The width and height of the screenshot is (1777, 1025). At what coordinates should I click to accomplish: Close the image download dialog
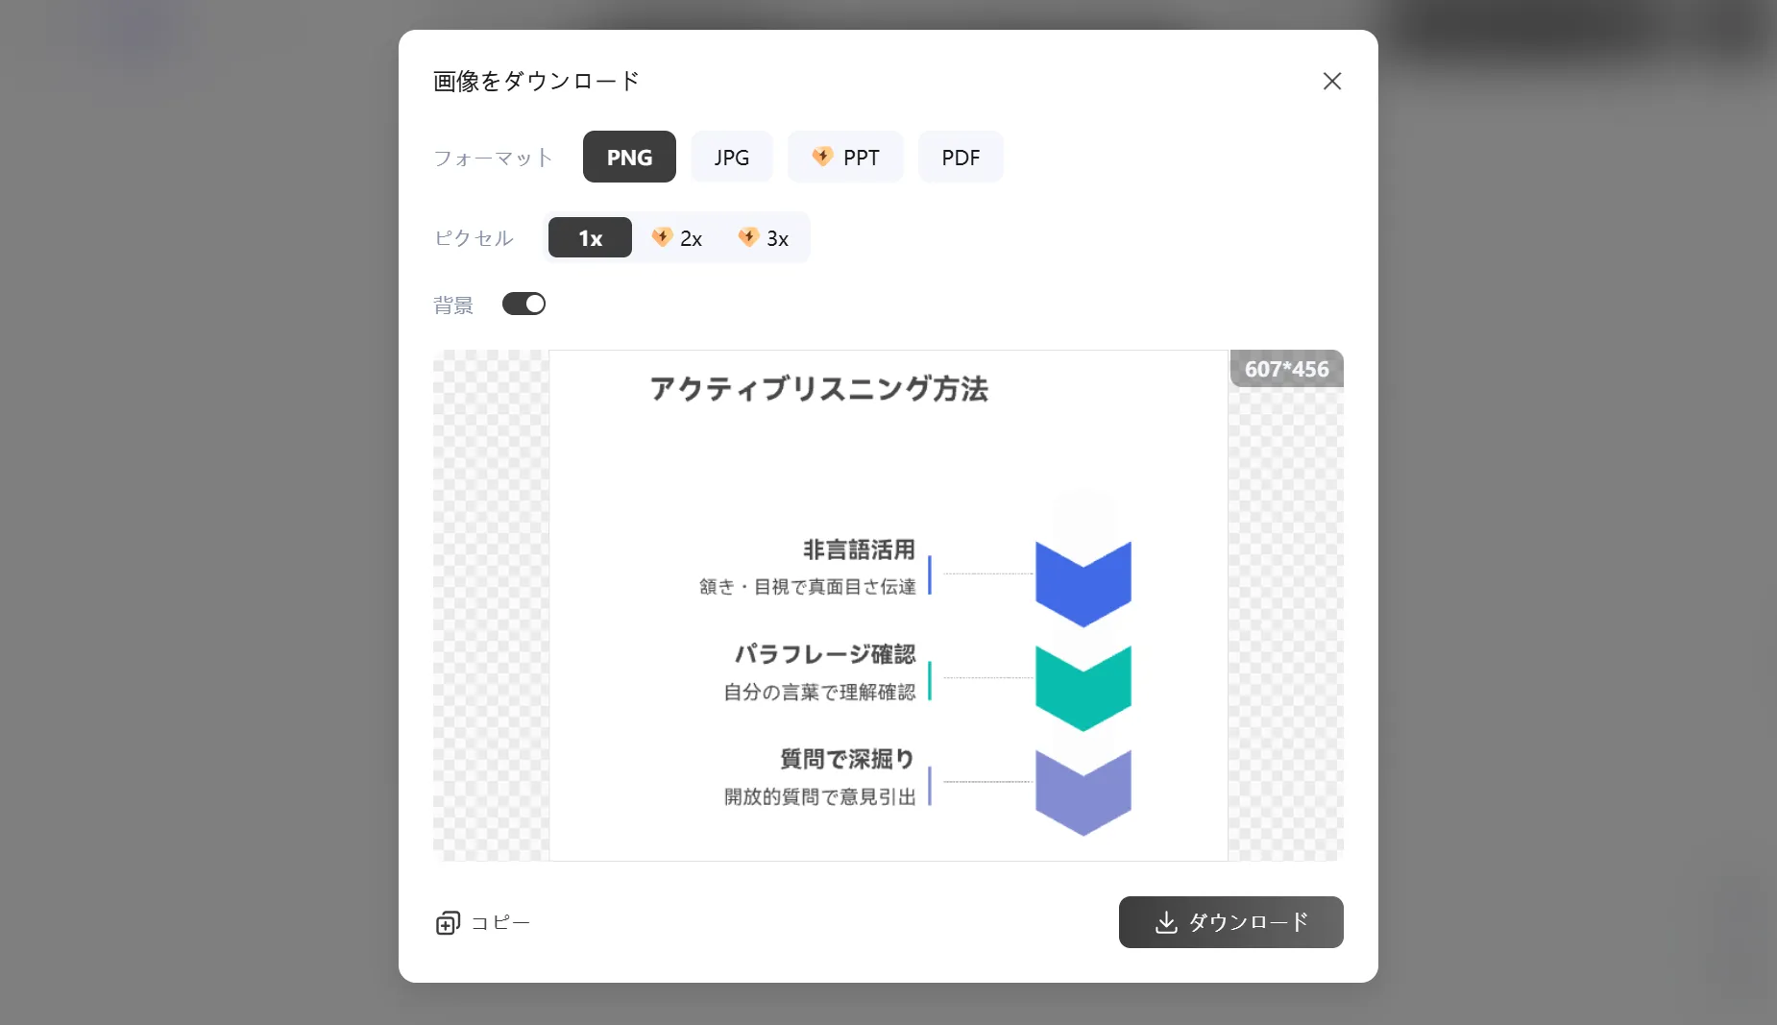click(x=1331, y=82)
